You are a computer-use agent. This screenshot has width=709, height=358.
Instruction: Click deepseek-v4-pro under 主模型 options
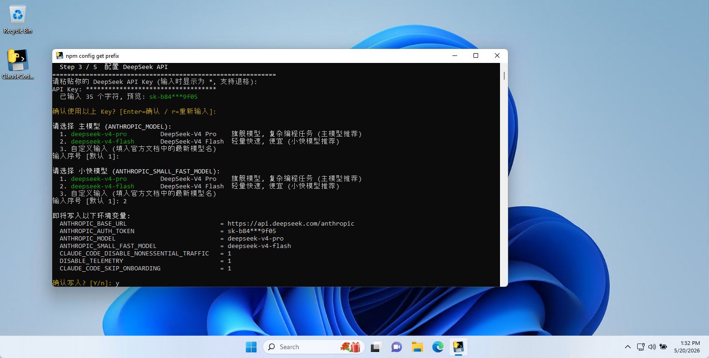coord(99,134)
